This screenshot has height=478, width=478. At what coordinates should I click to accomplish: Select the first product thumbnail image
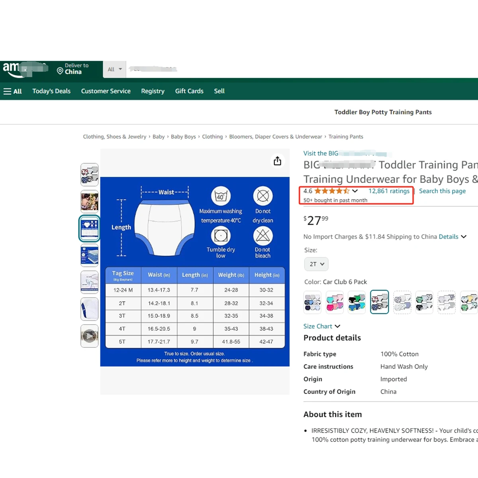90,174
